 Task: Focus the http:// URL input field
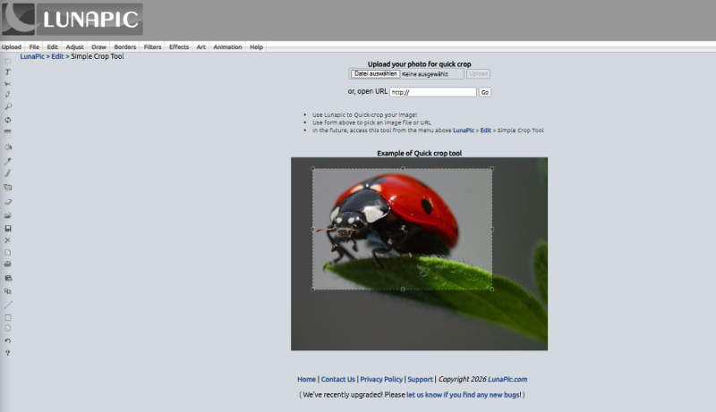[x=433, y=92]
